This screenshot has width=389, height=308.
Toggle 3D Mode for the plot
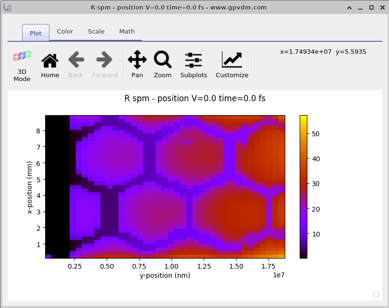pyautogui.click(x=21, y=63)
